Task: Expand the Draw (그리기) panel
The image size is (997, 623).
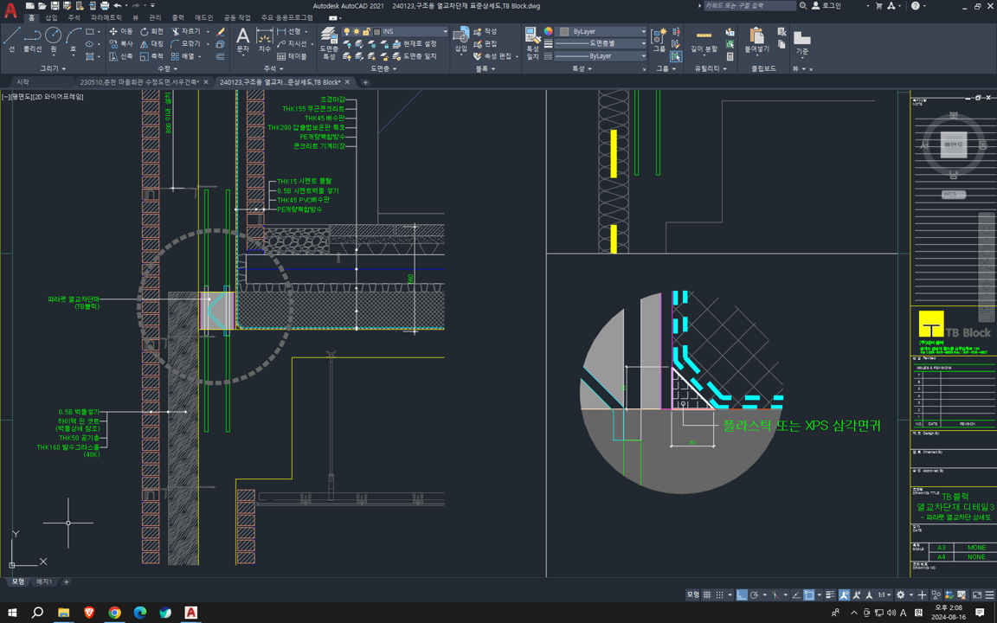Action: [52, 68]
